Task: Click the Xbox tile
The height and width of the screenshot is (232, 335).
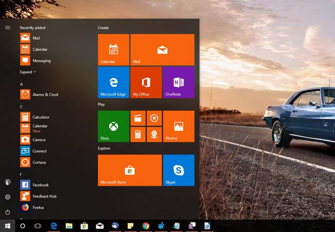Action: tap(113, 126)
